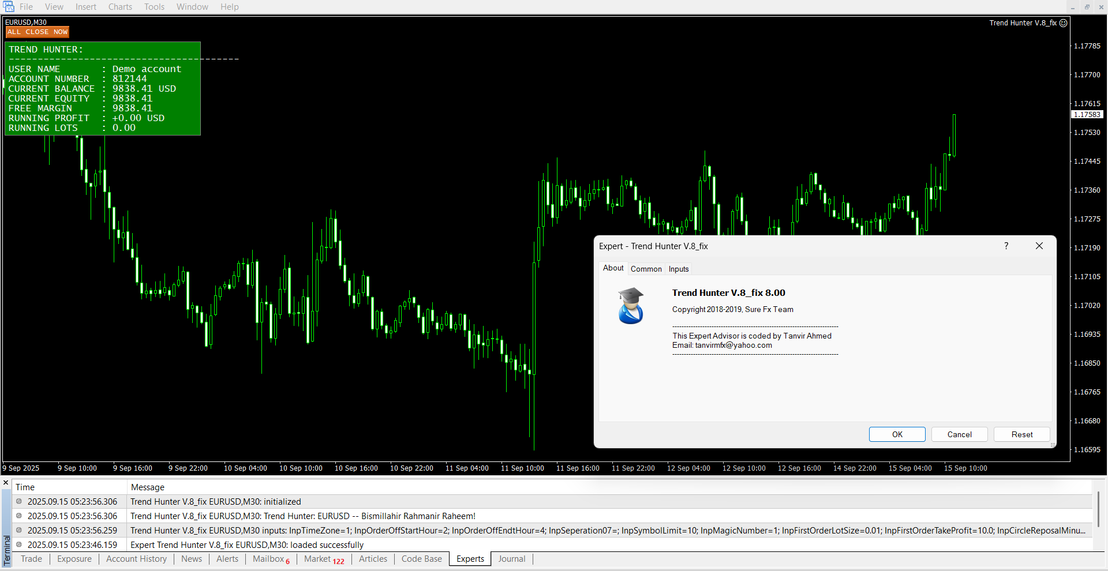The width and height of the screenshot is (1108, 571).
Task: Click the question mark help icon in dialog
Action: coord(1006,246)
